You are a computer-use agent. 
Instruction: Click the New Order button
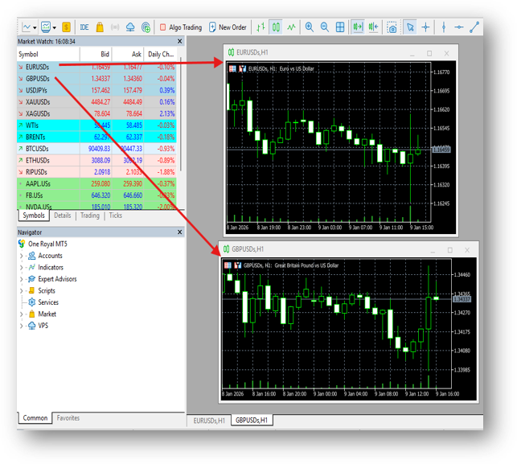tap(228, 27)
